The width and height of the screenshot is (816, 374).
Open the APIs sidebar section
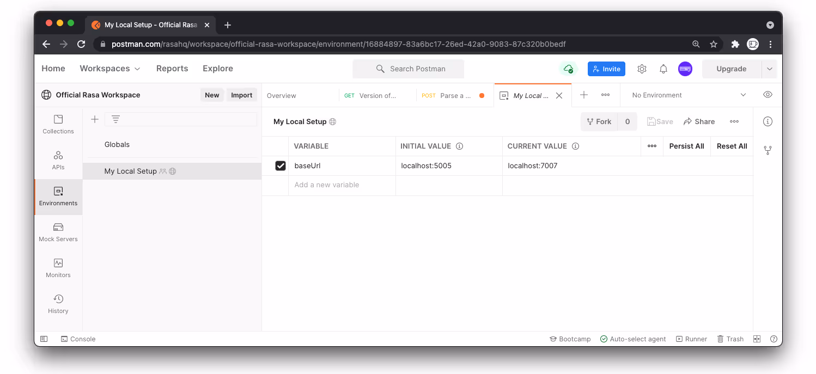click(58, 161)
